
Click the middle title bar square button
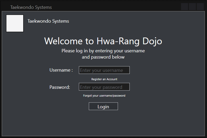[192, 7]
